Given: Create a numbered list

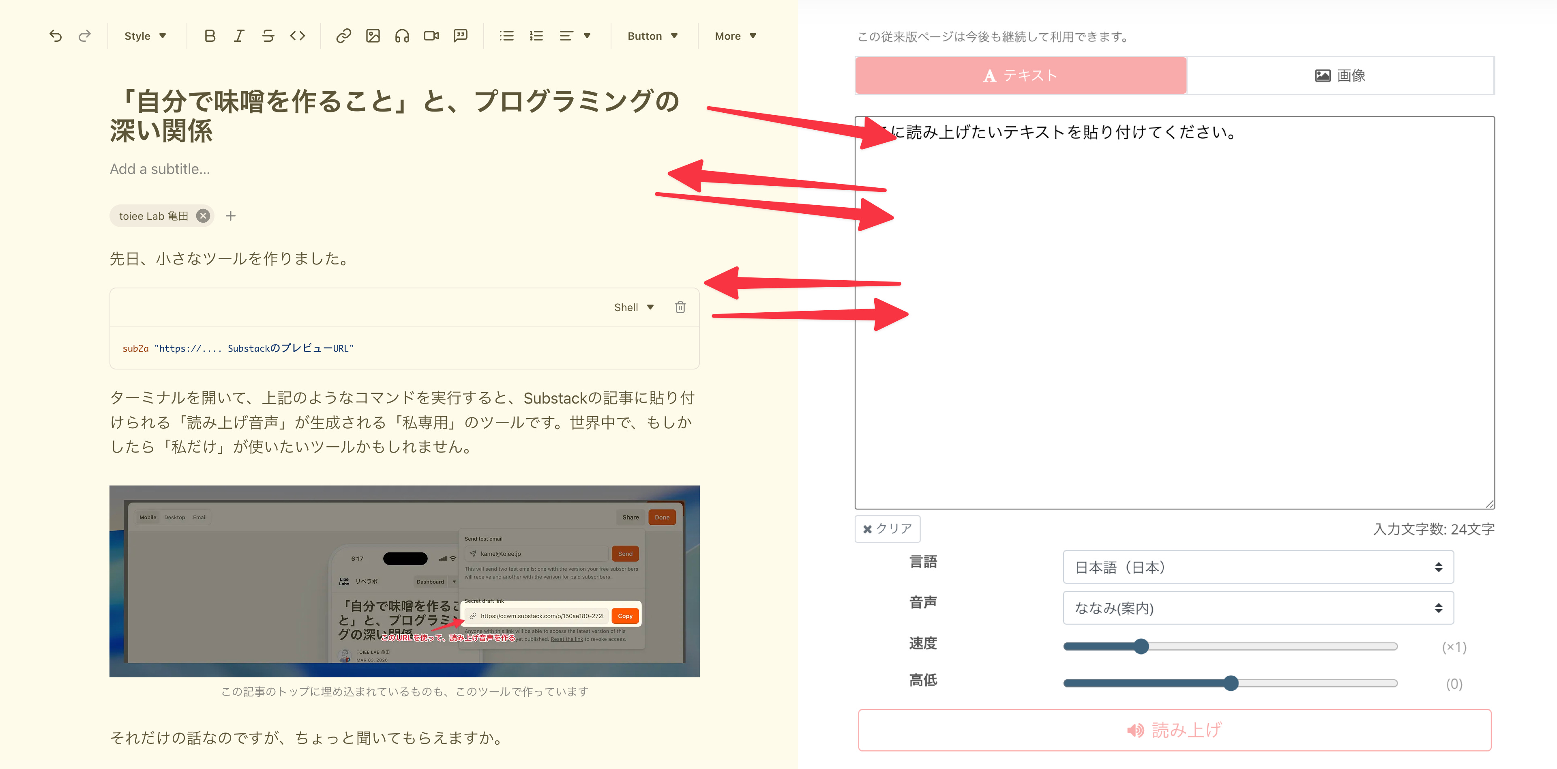Looking at the screenshot, I should [536, 36].
